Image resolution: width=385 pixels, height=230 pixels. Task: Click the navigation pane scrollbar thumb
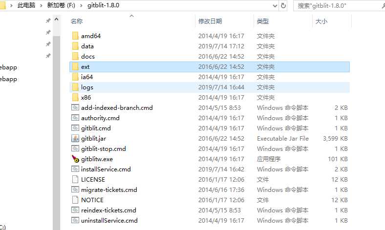pos(57,132)
